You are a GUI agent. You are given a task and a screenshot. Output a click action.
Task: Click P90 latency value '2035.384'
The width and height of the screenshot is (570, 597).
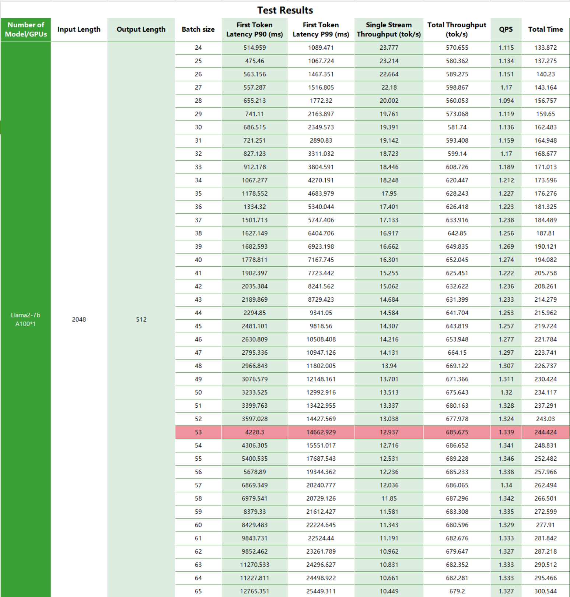(255, 286)
